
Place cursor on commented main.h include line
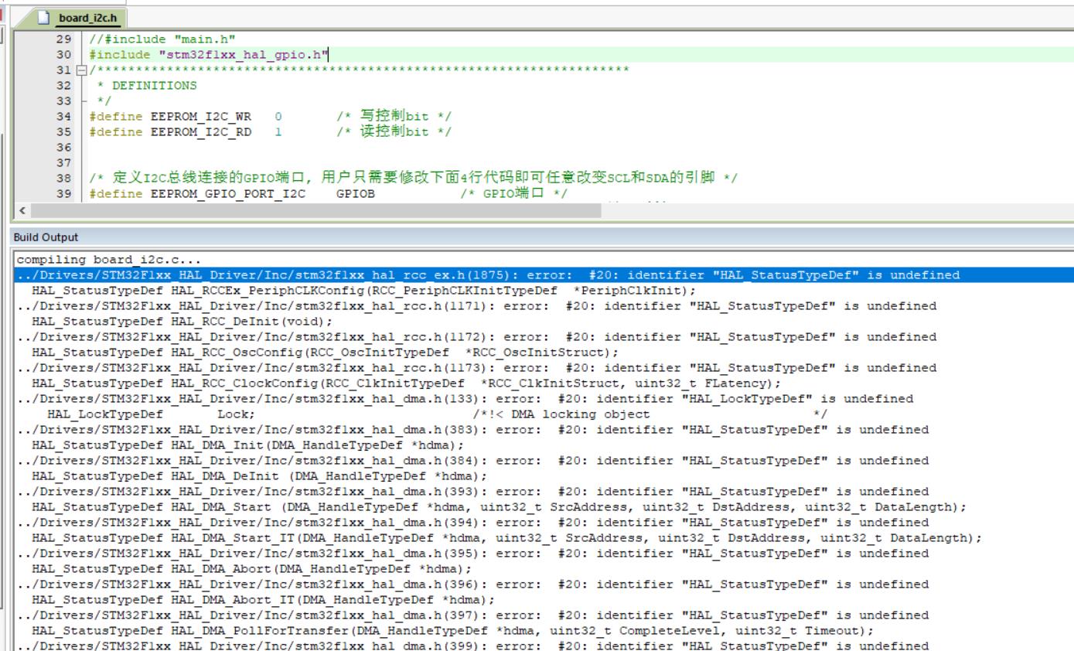(162, 39)
